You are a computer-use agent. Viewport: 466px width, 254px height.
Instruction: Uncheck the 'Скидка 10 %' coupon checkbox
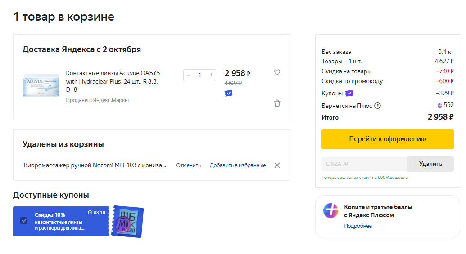tap(24, 221)
